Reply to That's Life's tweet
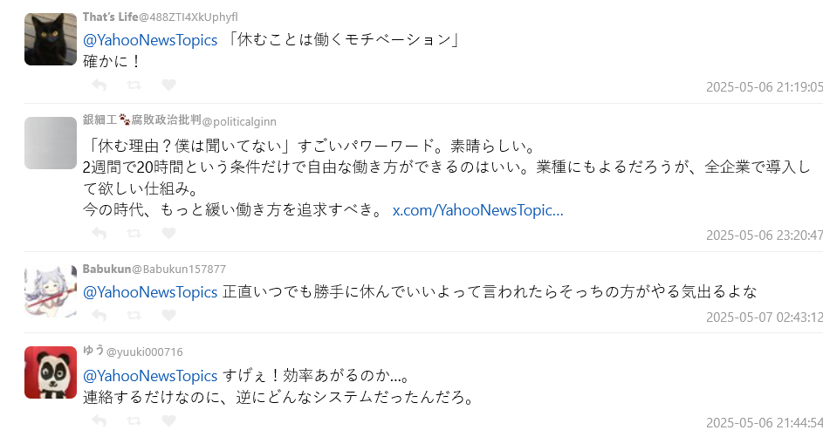823x437 pixels. point(99,85)
